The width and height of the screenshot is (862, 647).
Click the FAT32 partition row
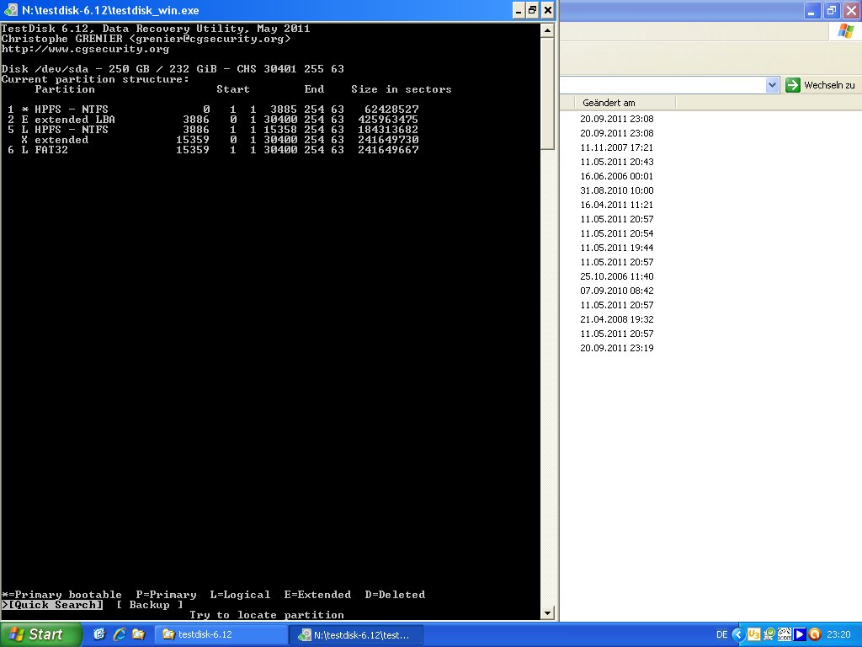point(213,150)
